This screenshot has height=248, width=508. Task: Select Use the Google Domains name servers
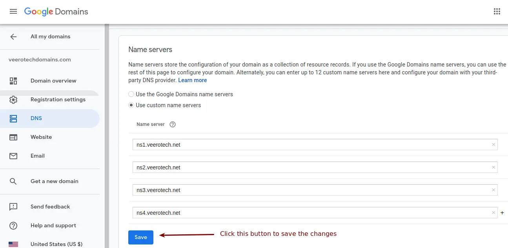131,94
